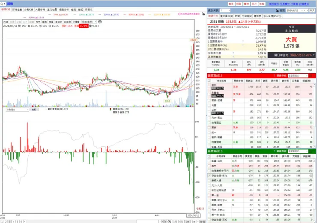
Task: Open the 關鍵券商 dropdown in sell header
Action: (x=298, y=151)
